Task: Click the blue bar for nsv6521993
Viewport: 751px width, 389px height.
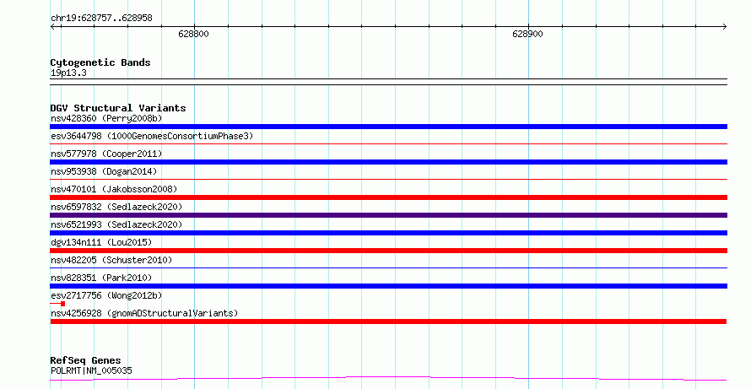Action: point(388,233)
